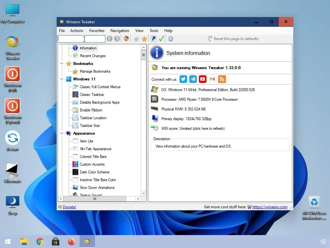
Task: Open Winaero's Telegram link icon
Action: click(193, 79)
